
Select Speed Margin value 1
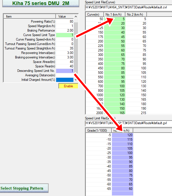coord(65,26)
